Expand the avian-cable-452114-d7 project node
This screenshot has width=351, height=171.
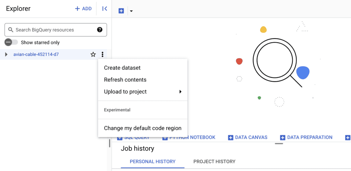tap(6, 54)
